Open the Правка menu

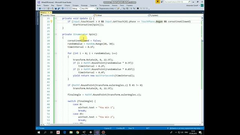(x=46, y=5)
